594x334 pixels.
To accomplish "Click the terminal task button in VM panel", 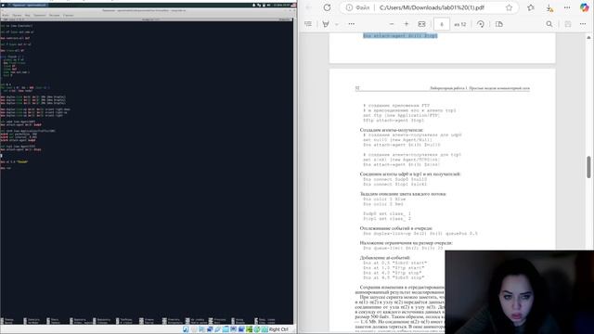I will tap(27, 5).
